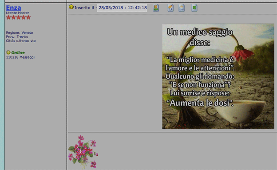Click the send message envelope icon
The height and width of the screenshot is (170, 277).
(182, 8)
